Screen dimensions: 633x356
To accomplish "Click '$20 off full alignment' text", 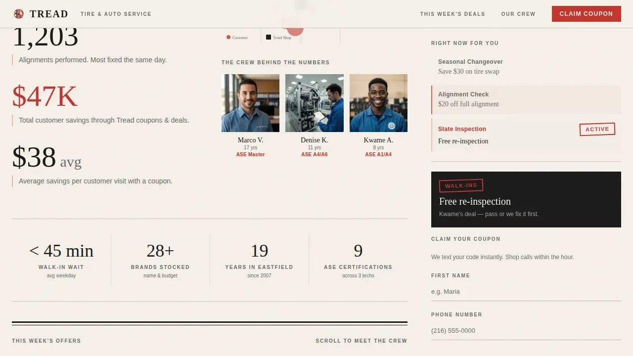I will click(468, 104).
